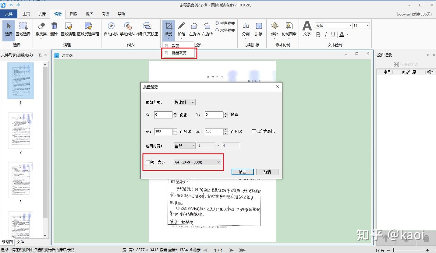436x253 pixels.
Task: Select the 仿制图章 clone stamp tool
Action: [x=289, y=30]
